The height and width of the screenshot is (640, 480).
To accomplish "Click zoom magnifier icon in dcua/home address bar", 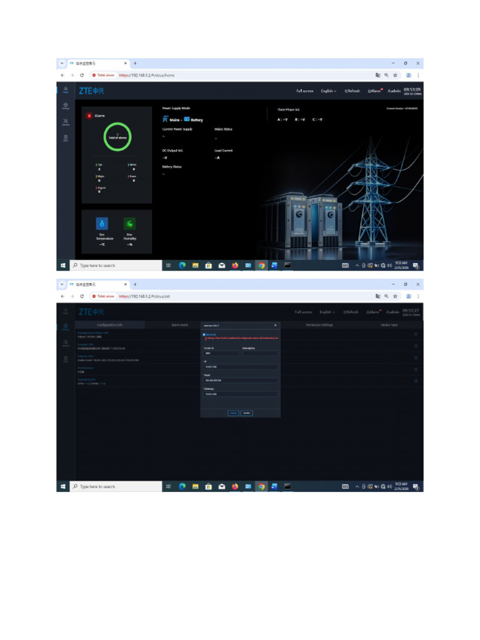I will click(386, 75).
